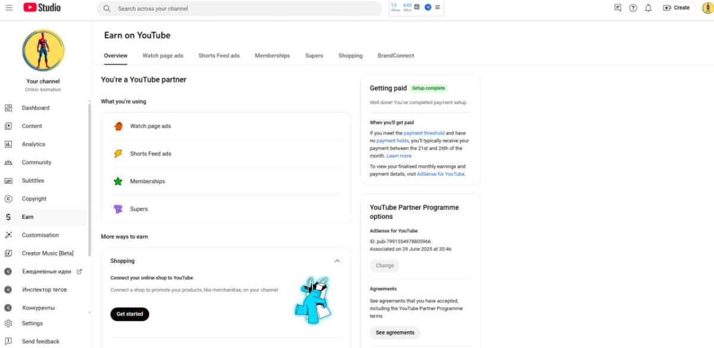Click the CHikki Animation channel name
Screen dimensions: 714x348
[x=43, y=90]
